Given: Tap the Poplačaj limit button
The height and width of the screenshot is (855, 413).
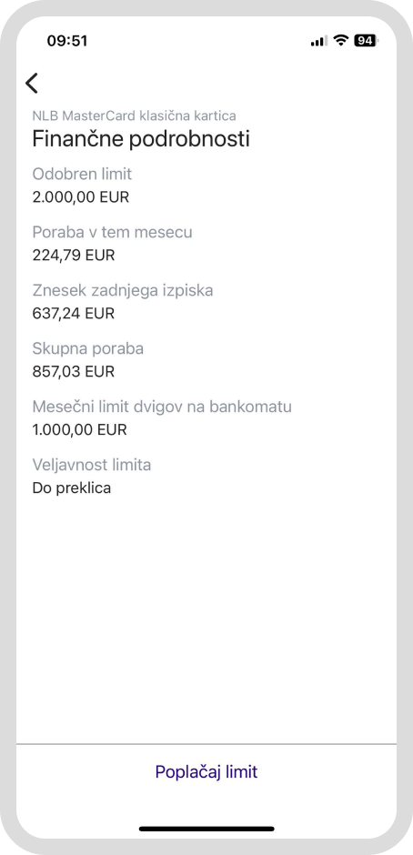Looking at the screenshot, I should click(x=206, y=771).
